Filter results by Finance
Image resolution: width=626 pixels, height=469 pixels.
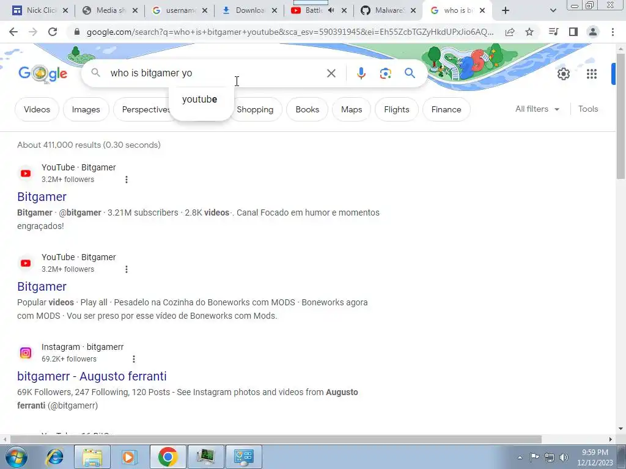[x=446, y=109]
